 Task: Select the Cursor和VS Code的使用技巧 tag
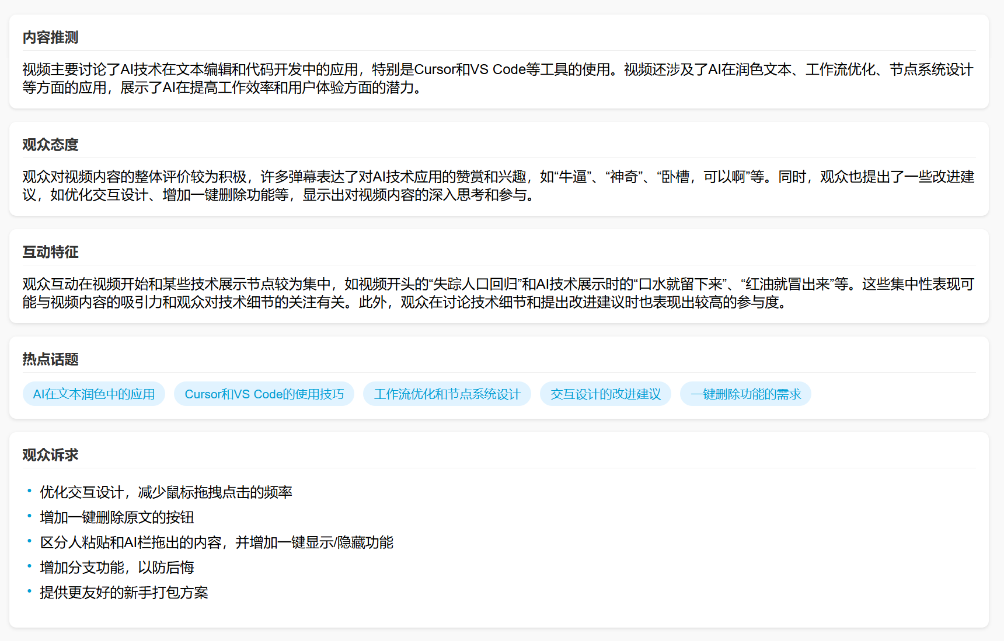pos(264,394)
